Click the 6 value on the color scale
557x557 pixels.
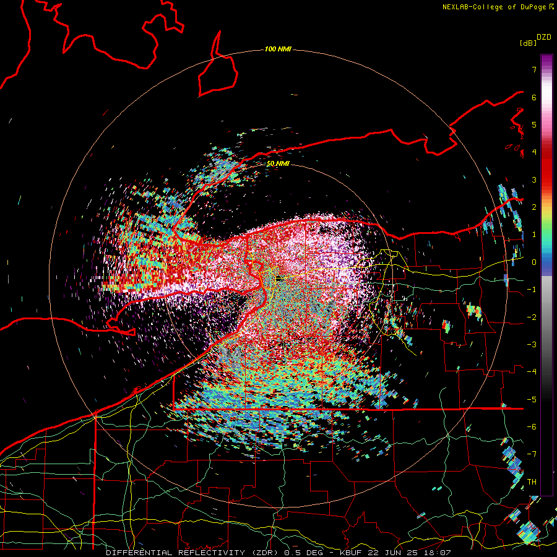point(534,97)
